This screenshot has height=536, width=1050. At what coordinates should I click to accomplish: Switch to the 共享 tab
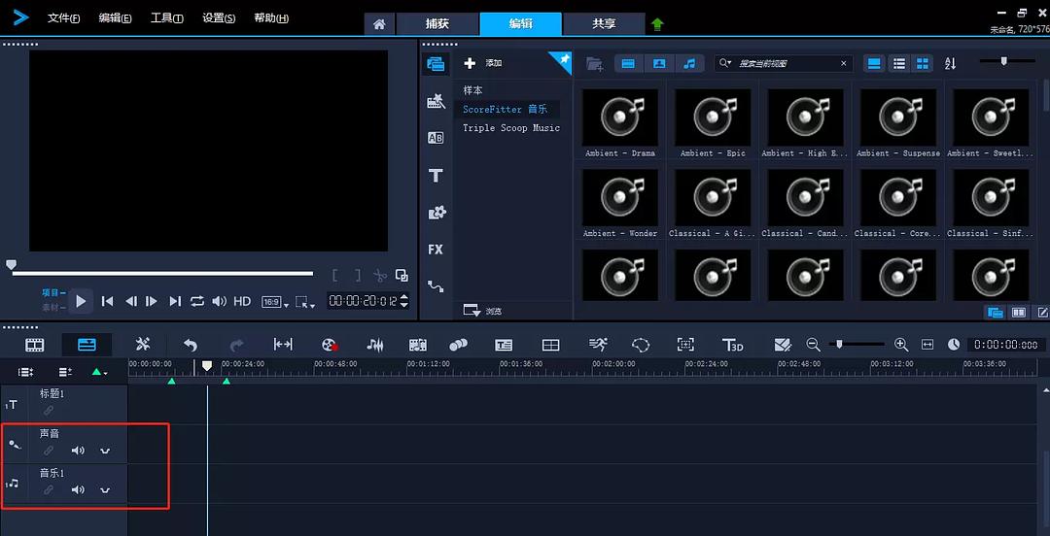[604, 24]
